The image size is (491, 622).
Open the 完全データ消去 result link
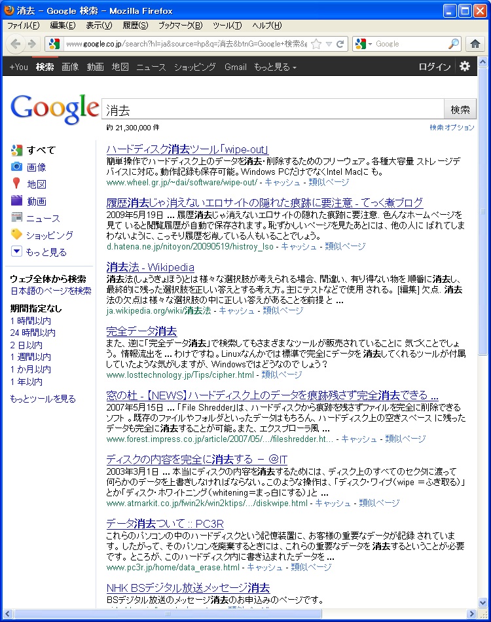click(x=141, y=331)
